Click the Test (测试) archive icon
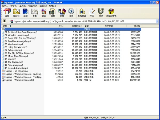The image size is (160, 120). 26,13
